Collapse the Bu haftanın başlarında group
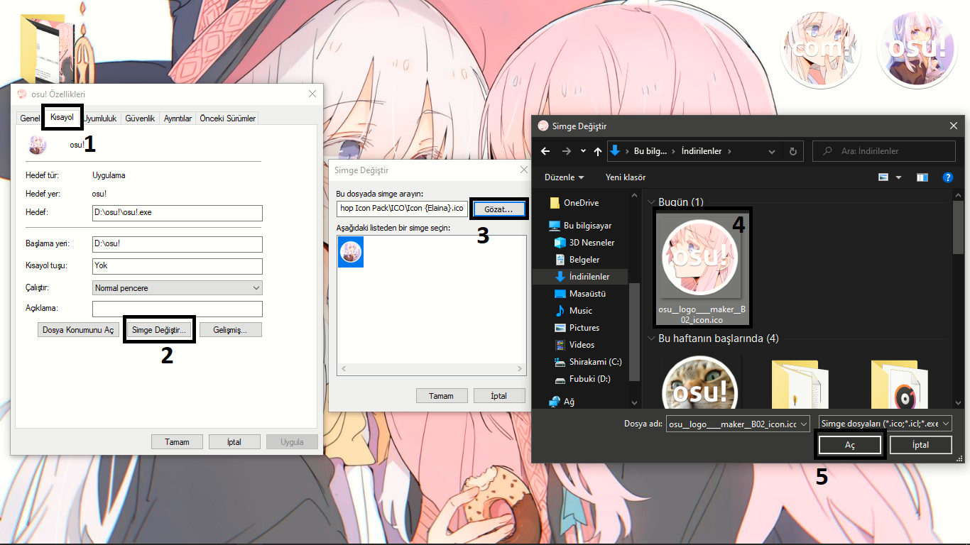 pyautogui.click(x=653, y=338)
